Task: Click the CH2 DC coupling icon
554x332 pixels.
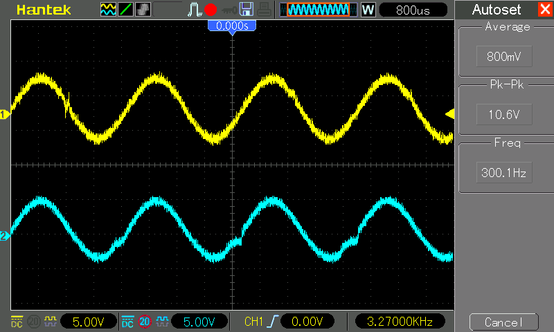Action: tap(127, 322)
